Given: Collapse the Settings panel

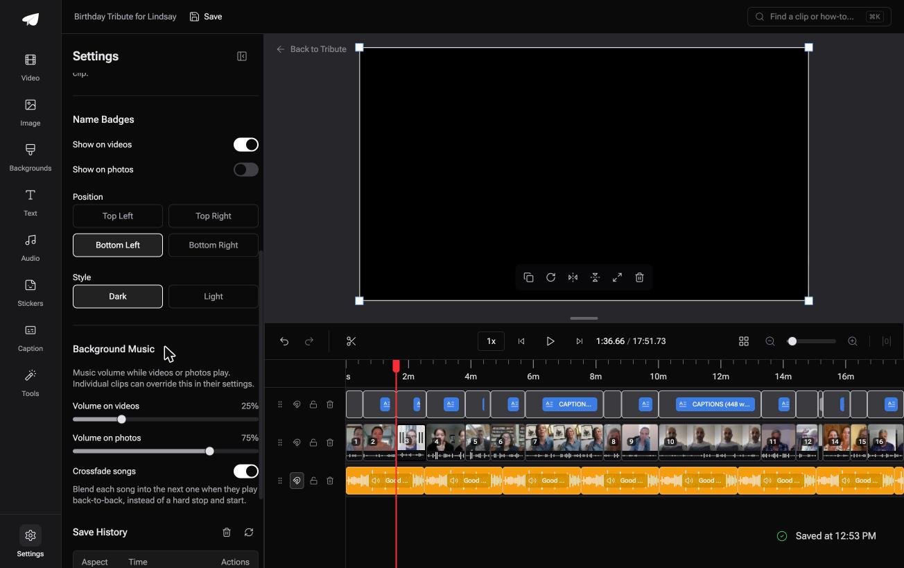Looking at the screenshot, I should coord(242,56).
